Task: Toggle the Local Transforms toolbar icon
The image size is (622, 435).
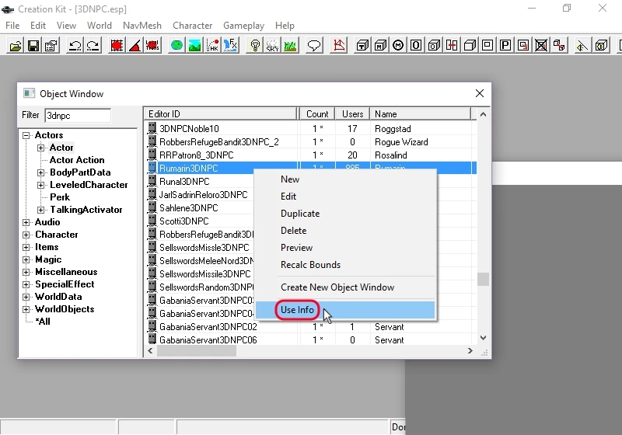Action: click(x=152, y=46)
